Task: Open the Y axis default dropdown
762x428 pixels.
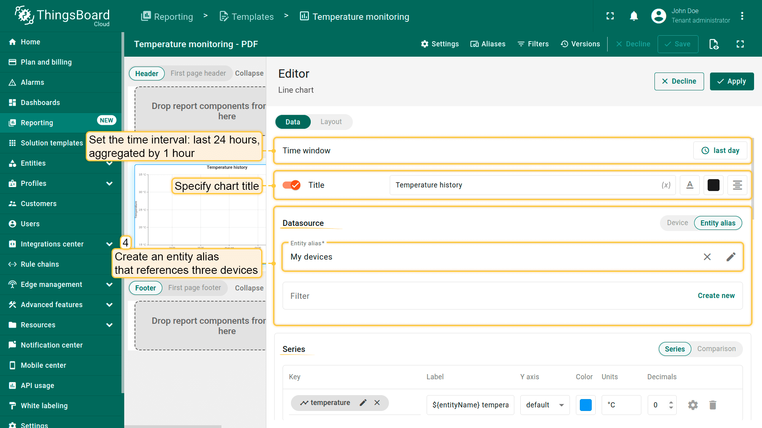Action: click(545, 405)
